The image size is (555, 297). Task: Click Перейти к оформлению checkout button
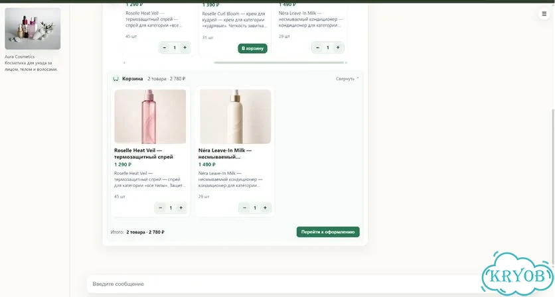click(x=328, y=232)
